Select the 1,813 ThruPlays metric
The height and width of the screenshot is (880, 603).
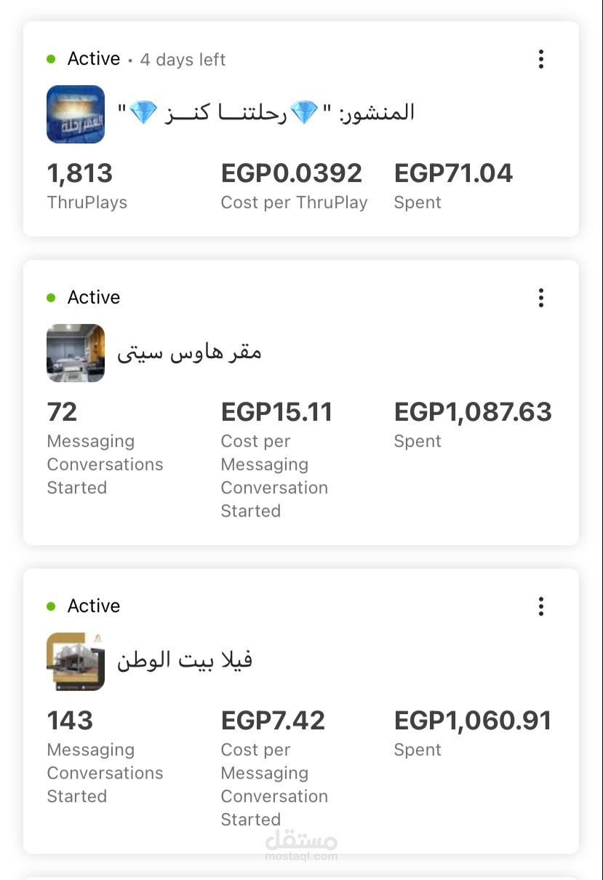tap(87, 186)
